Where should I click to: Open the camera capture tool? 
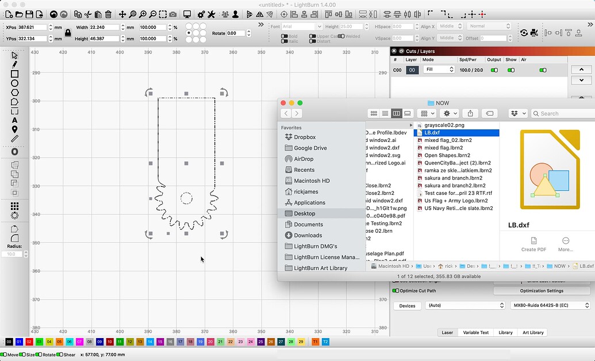pos(172,13)
